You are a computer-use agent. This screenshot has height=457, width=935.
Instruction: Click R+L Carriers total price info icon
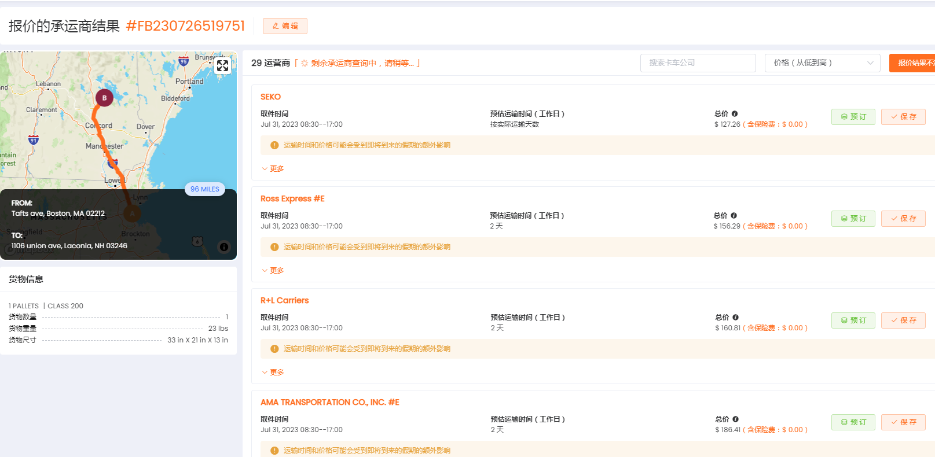click(x=735, y=318)
